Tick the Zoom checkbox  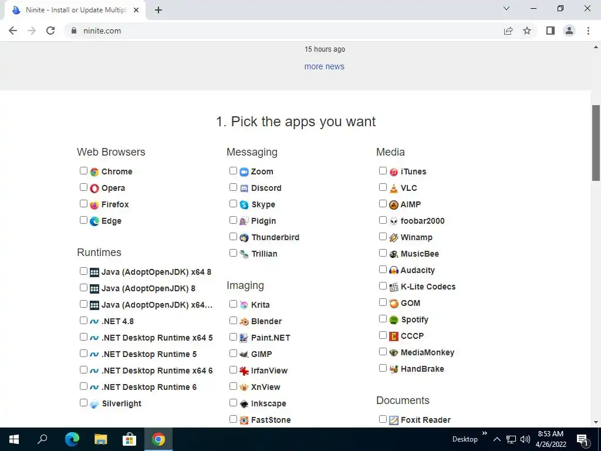point(233,171)
